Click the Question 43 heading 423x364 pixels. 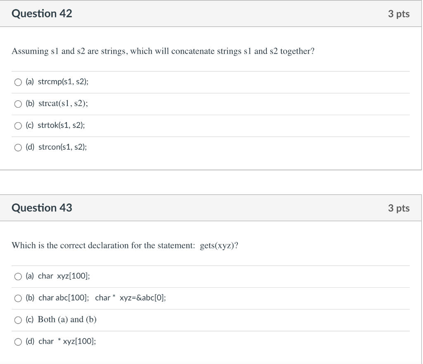point(42,208)
